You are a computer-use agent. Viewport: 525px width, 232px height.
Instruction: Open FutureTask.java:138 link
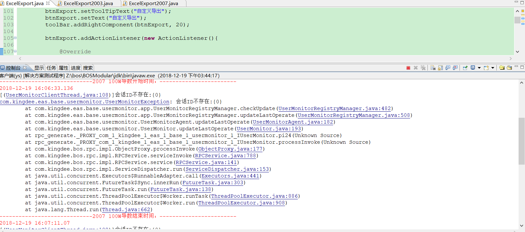pos(181,189)
